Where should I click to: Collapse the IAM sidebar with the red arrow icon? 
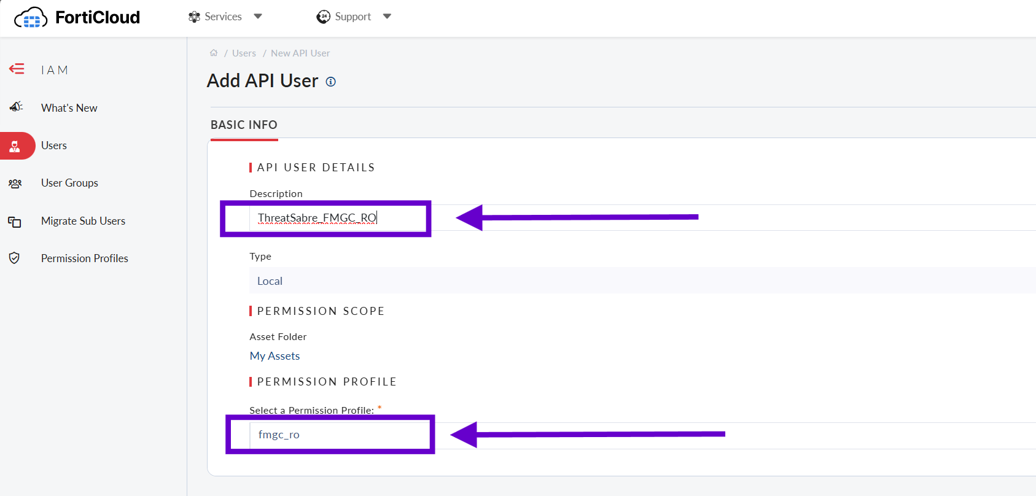17,69
